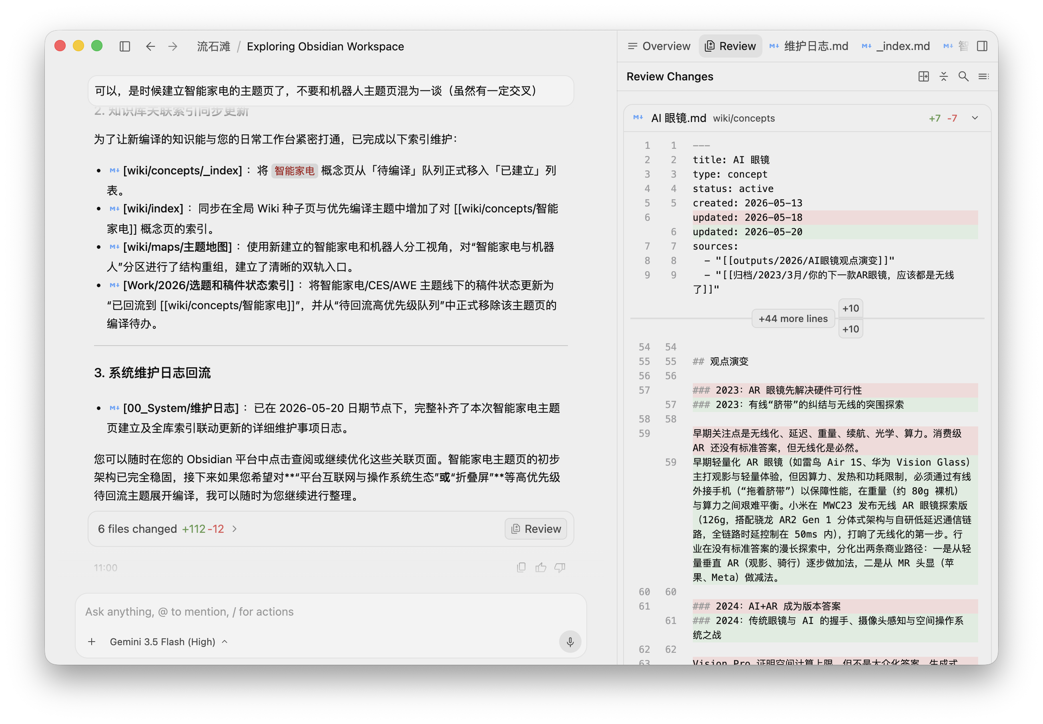Click the 11:00 timestamp
Image resolution: width=1043 pixels, height=724 pixels.
coord(105,568)
